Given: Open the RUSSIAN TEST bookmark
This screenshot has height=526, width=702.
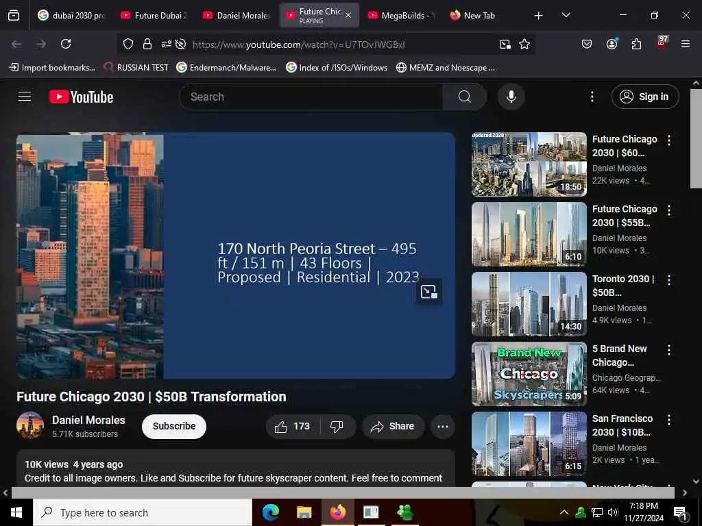Looking at the screenshot, I should (136, 68).
